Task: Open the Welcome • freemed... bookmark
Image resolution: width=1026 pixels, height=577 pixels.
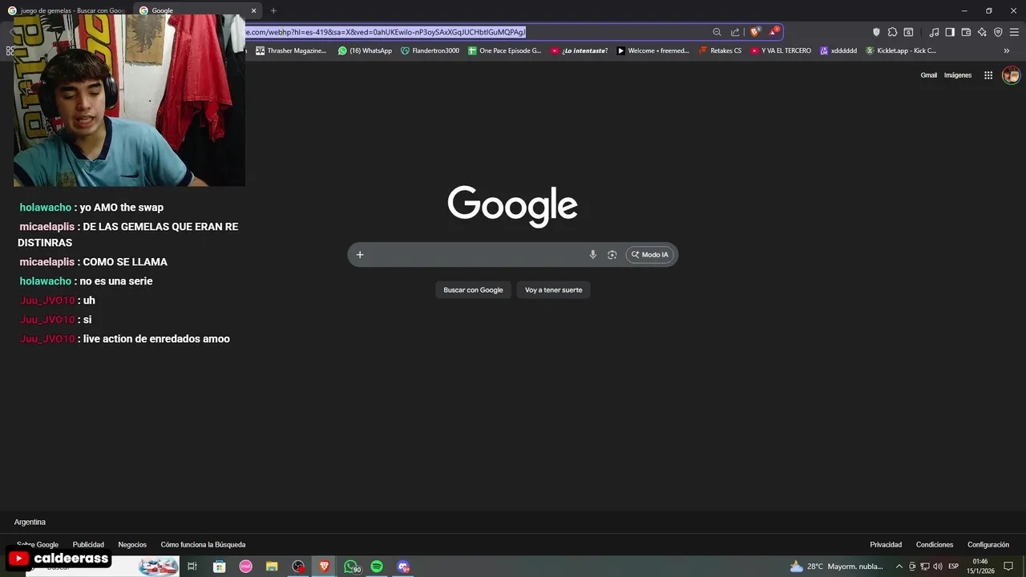Action: (x=652, y=50)
